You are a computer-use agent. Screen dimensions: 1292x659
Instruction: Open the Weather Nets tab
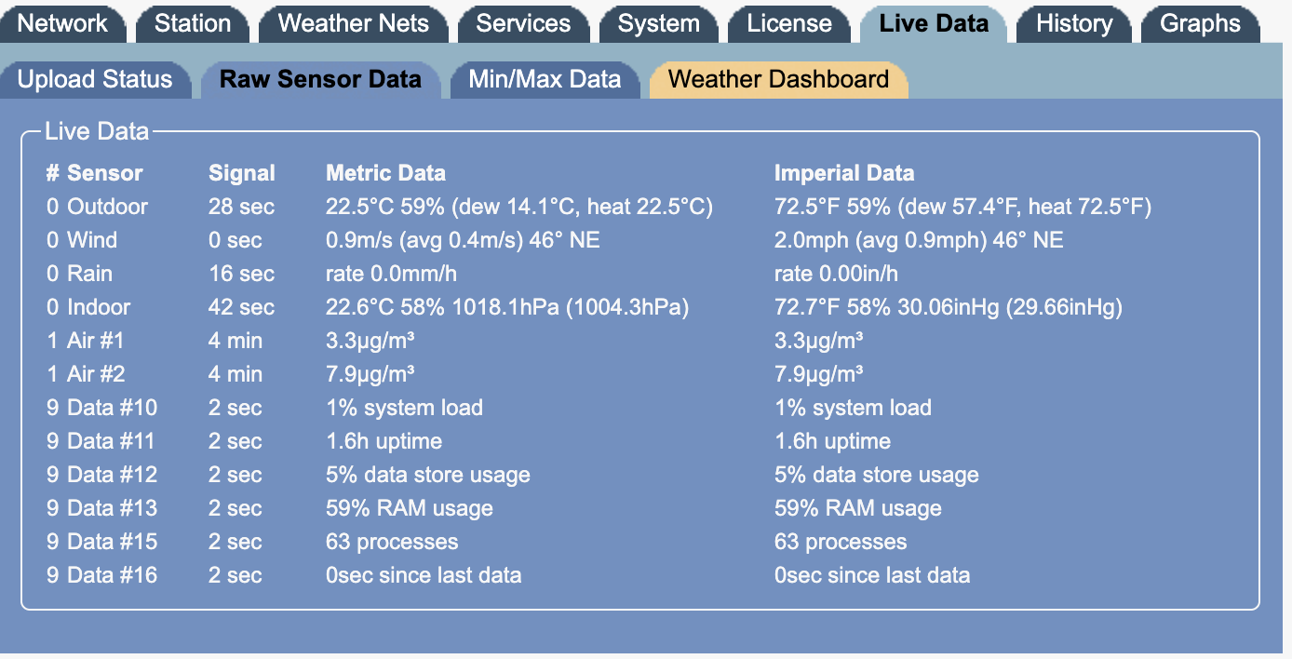click(x=354, y=23)
